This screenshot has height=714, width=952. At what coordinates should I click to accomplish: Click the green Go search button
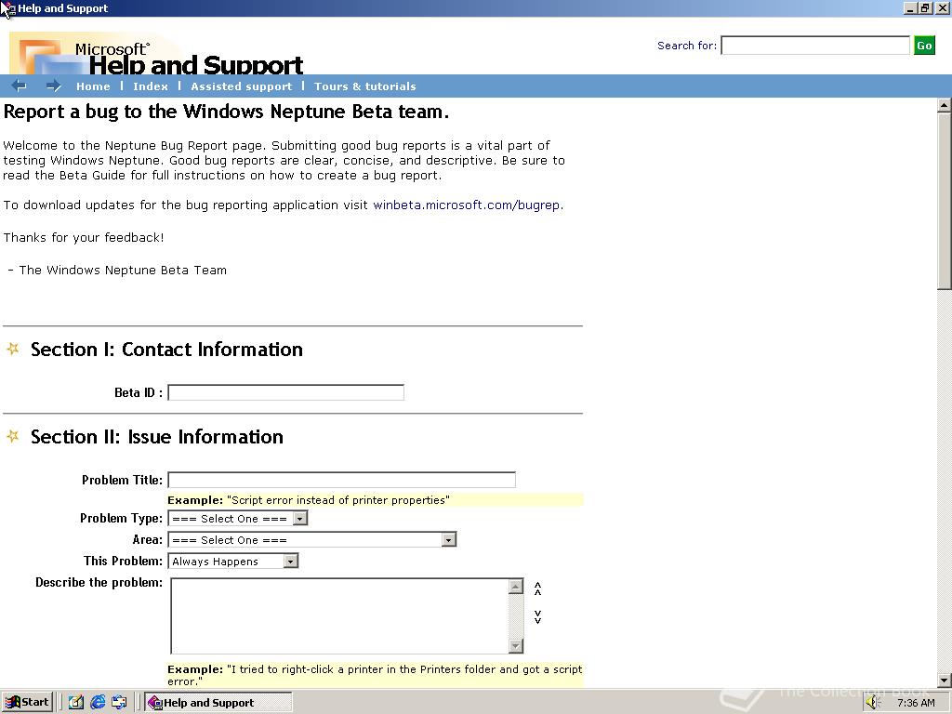[924, 46]
